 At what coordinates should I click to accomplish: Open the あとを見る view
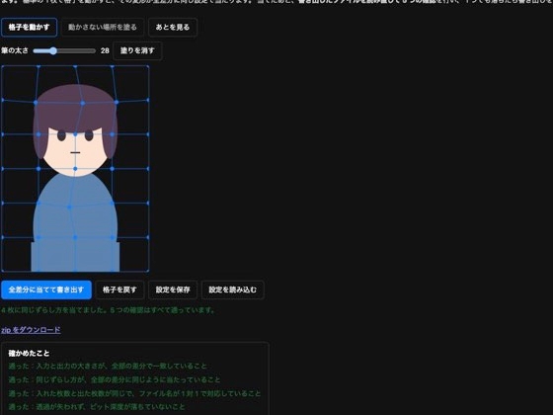coord(173,28)
